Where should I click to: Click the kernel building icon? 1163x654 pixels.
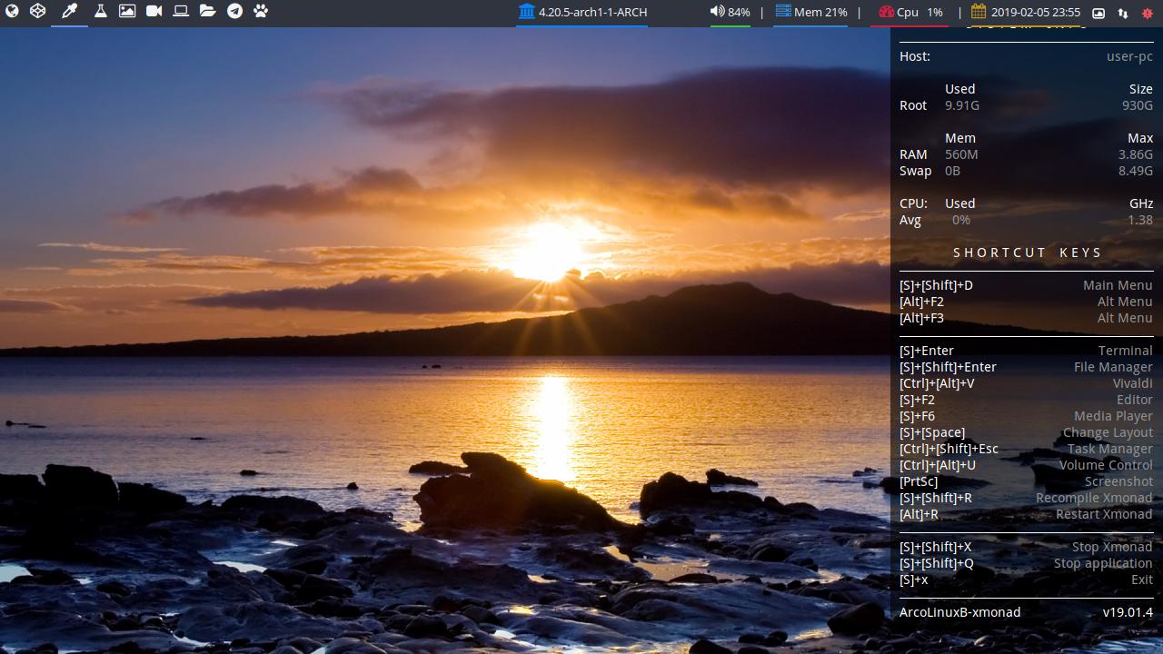[527, 12]
